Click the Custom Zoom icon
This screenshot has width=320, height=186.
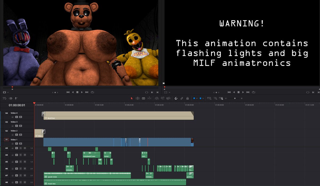coord(221,98)
